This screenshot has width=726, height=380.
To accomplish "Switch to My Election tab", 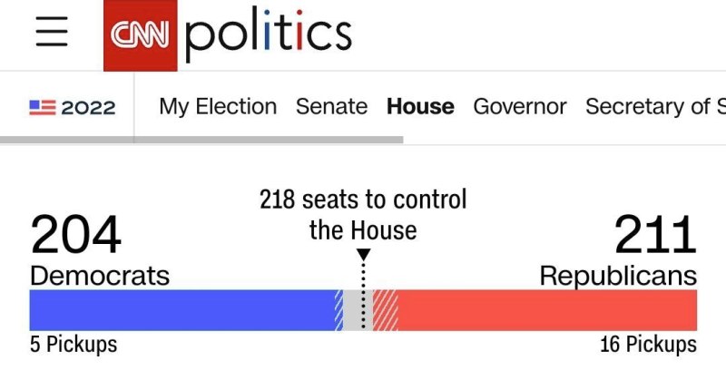I will click(x=218, y=107).
